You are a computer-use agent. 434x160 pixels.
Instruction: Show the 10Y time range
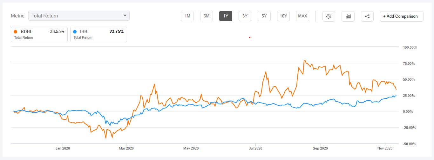coord(283,16)
